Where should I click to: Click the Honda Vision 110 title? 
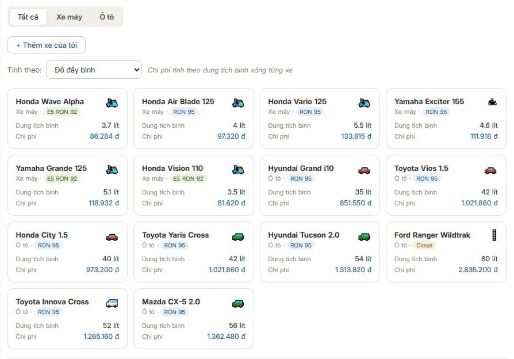[172, 168]
